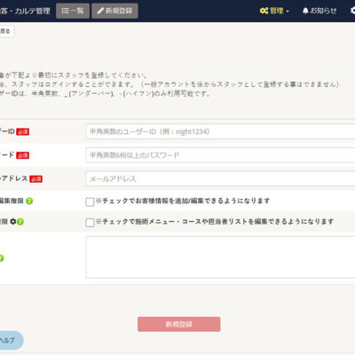
Task: Open お知らせ notifications menu item
Action: coord(319,11)
